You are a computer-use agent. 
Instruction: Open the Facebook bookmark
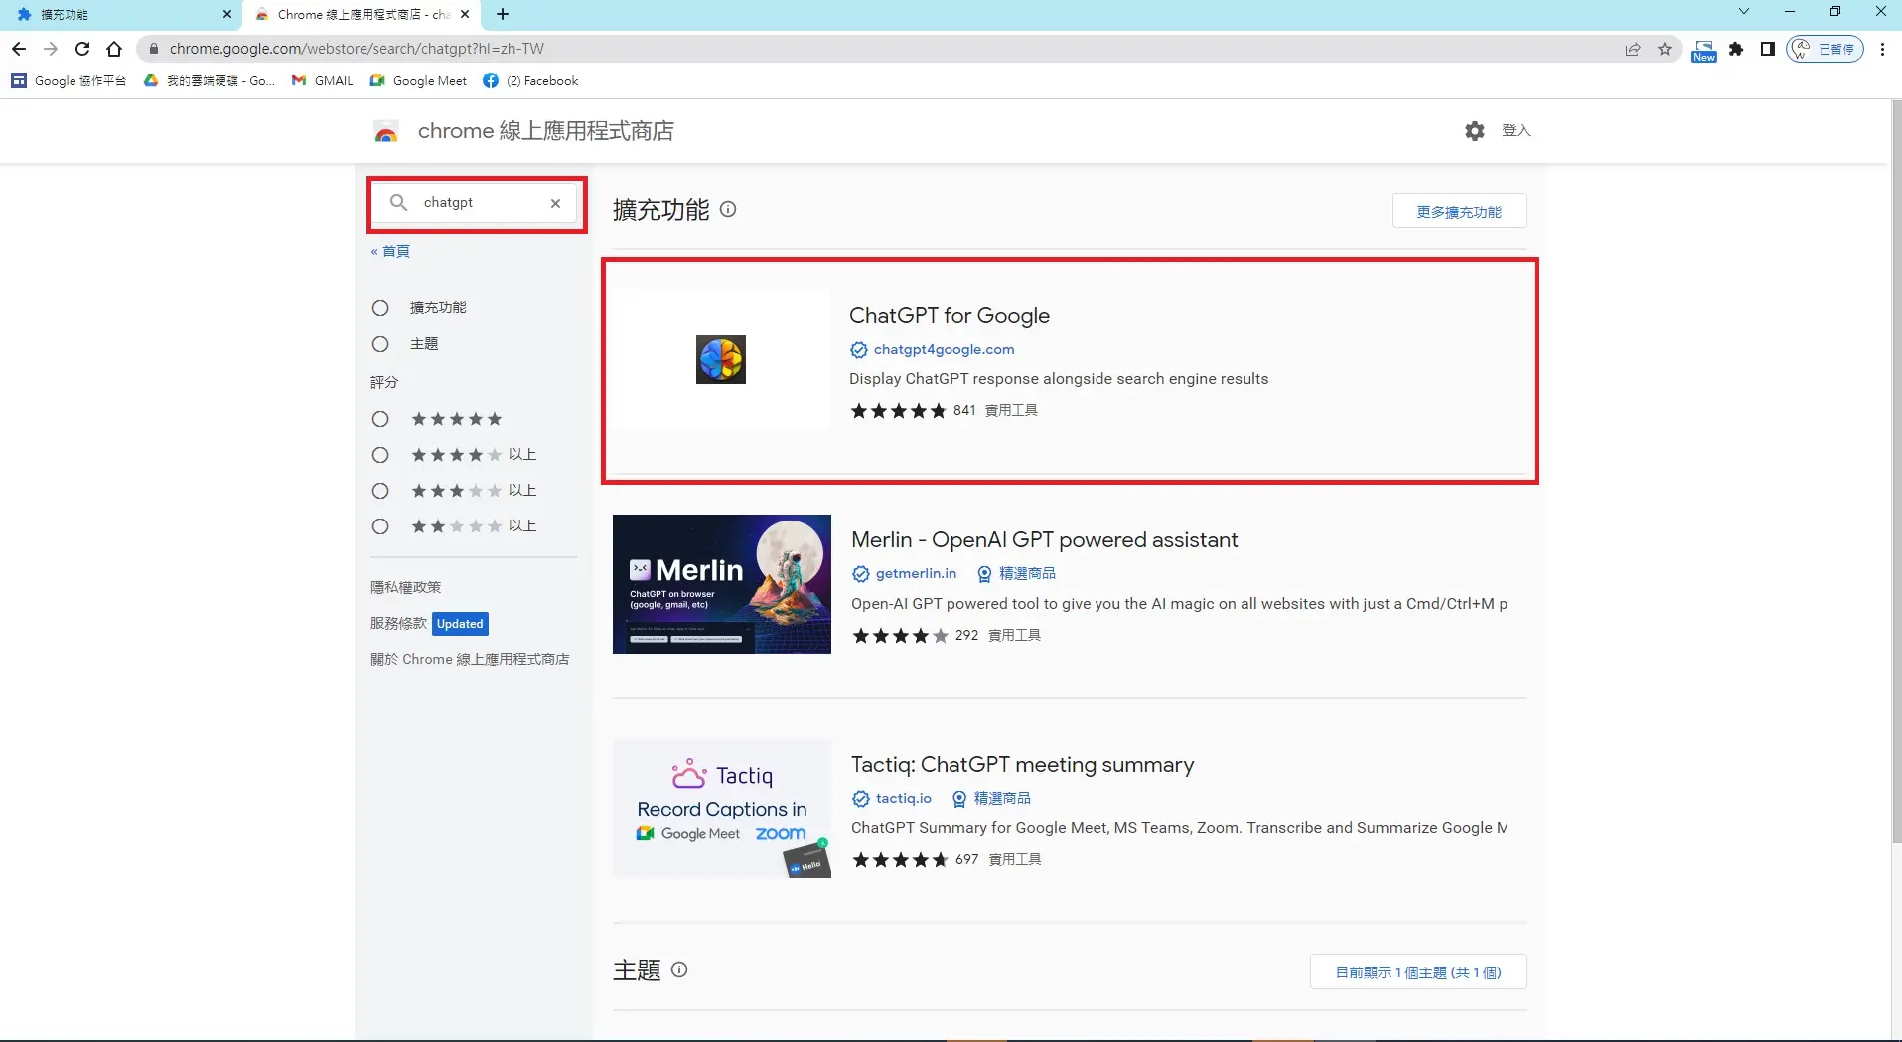(x=530, y=81)
